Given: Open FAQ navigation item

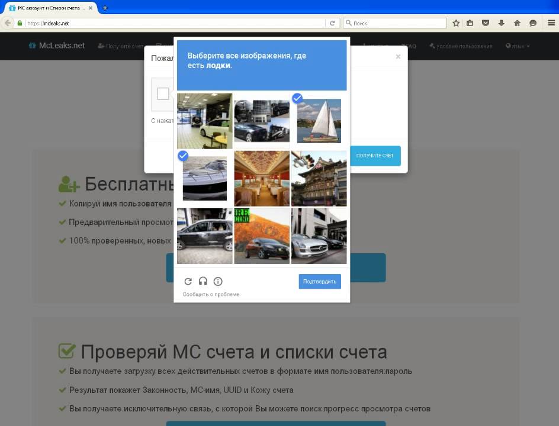Looking at the screenshot, I should pyautogui.click(x=409, y=46).
